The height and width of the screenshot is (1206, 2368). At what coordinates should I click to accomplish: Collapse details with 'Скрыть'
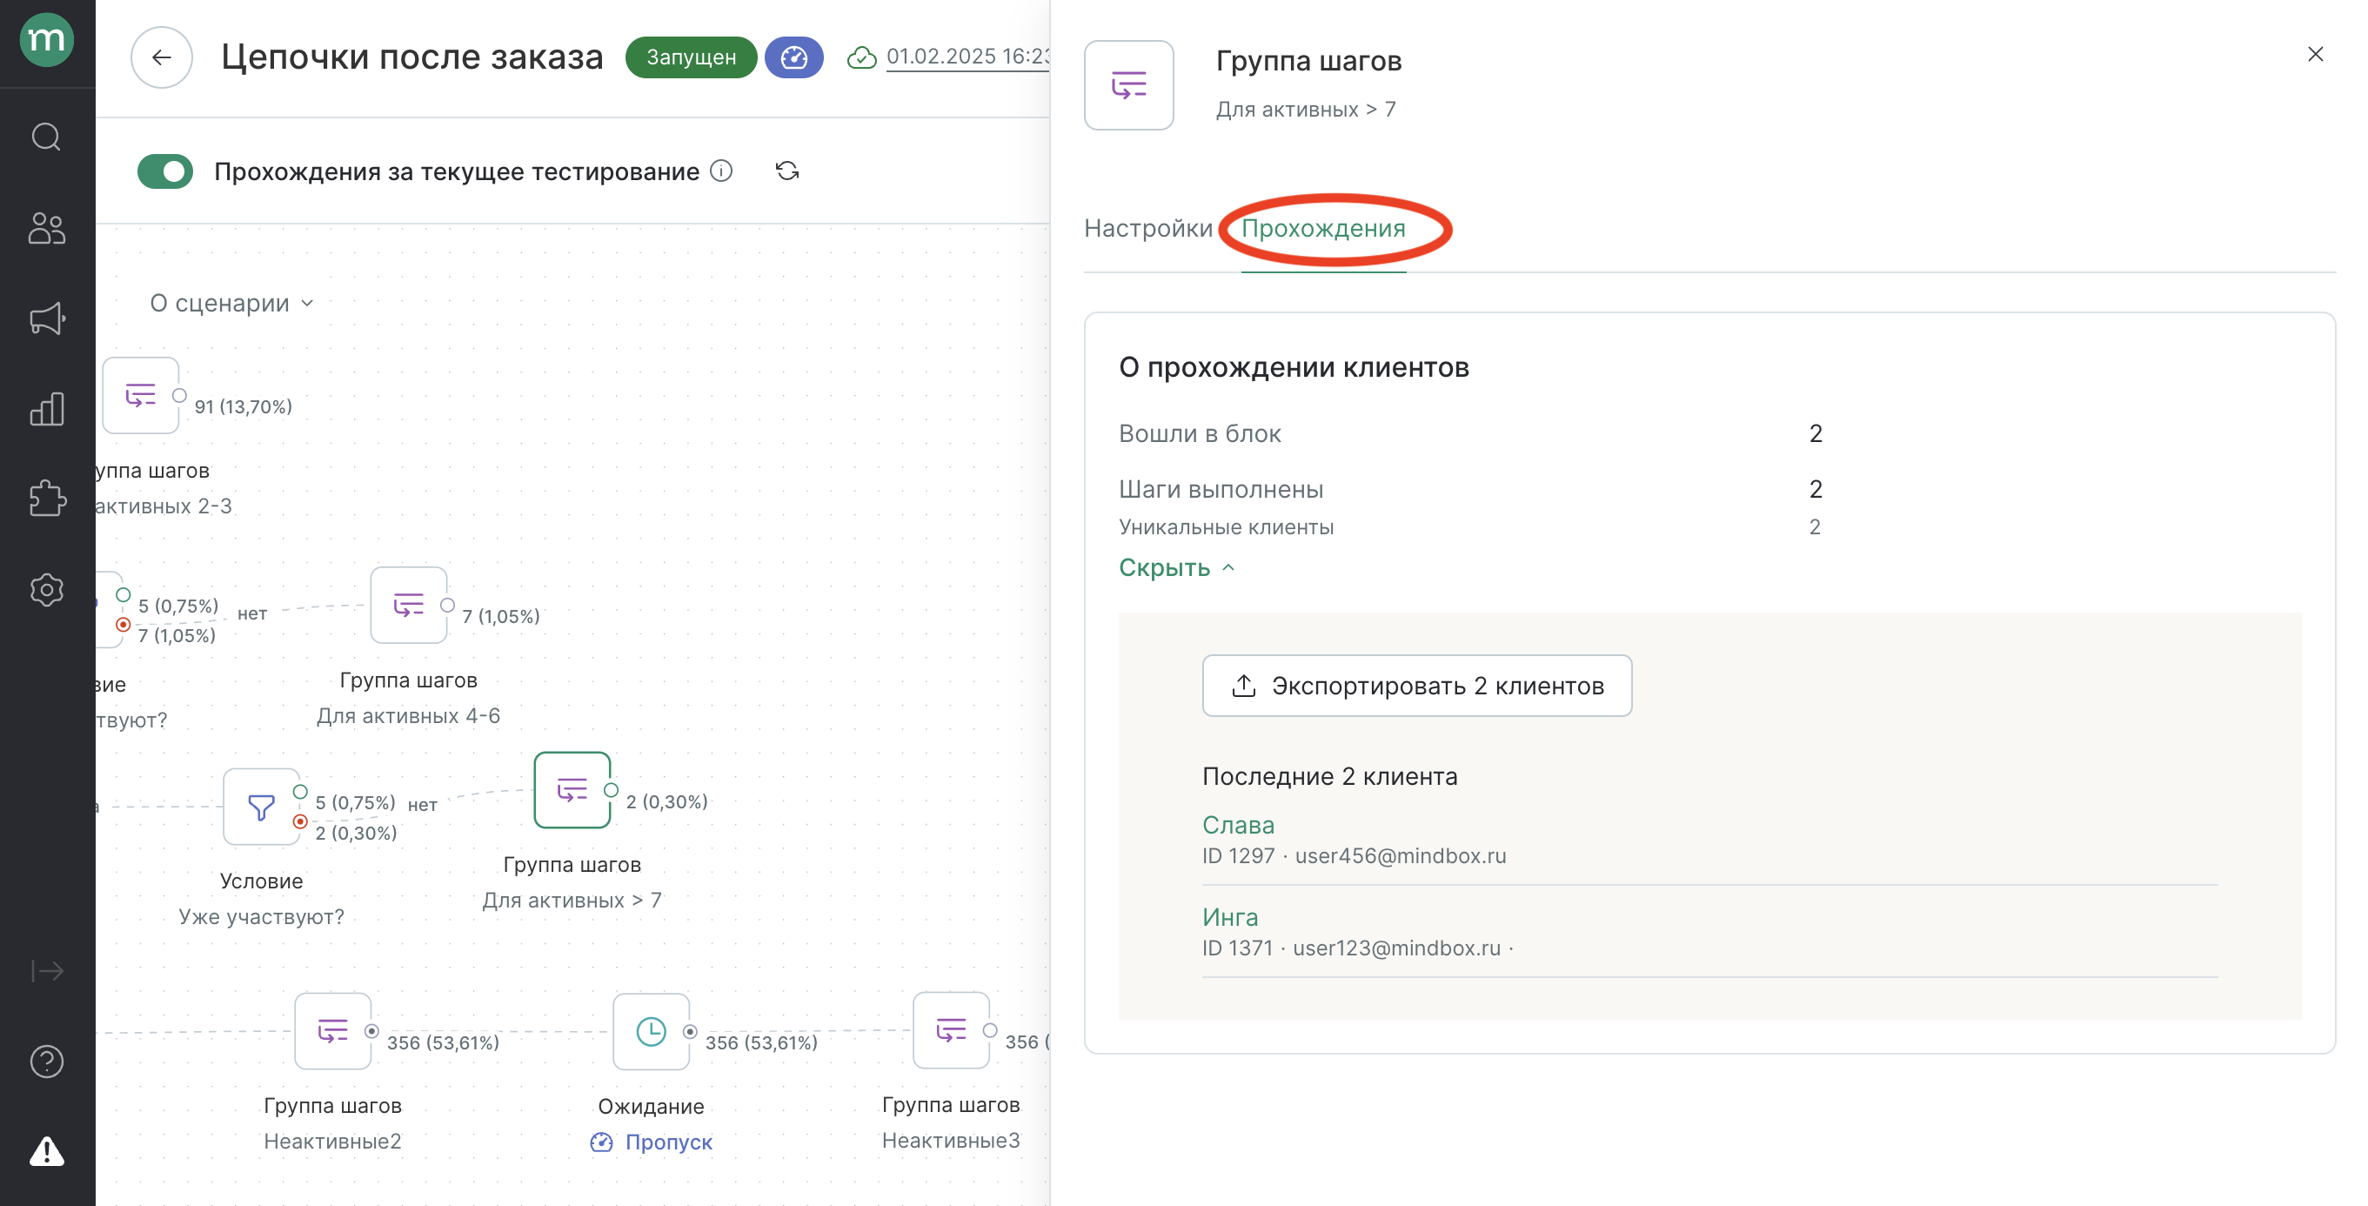(1177, 568)
